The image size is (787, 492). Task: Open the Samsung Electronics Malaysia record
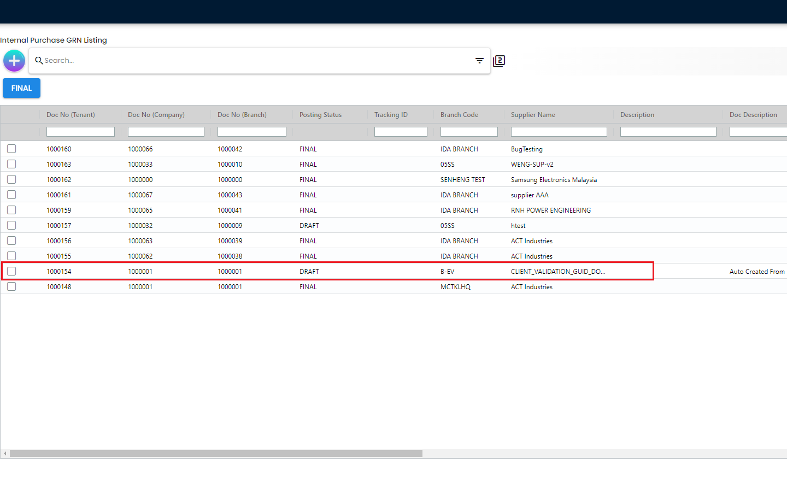554,180
